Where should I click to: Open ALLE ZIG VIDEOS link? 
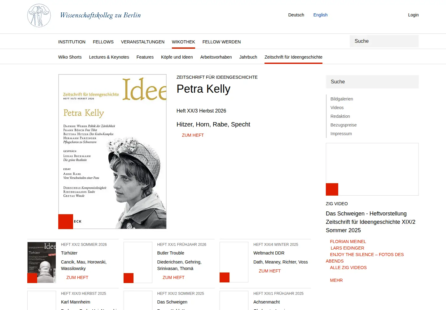pos(348,268)
